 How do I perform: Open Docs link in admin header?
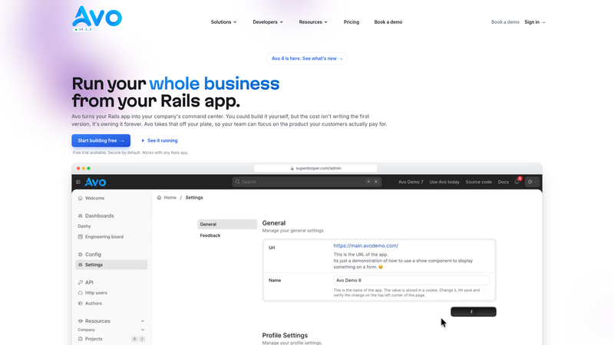(x=503, y=182)
